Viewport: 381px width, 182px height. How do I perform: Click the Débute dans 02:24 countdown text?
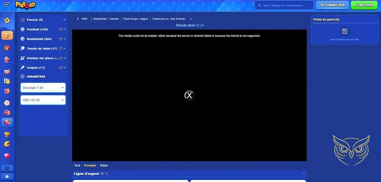pos(190,25)
